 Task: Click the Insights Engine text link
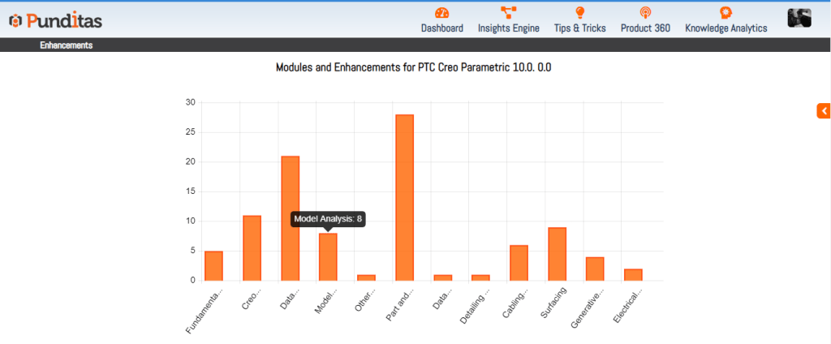[x=508, y=28]
